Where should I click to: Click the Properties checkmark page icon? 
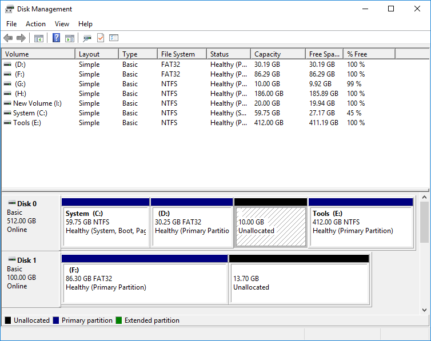point(101,38)
